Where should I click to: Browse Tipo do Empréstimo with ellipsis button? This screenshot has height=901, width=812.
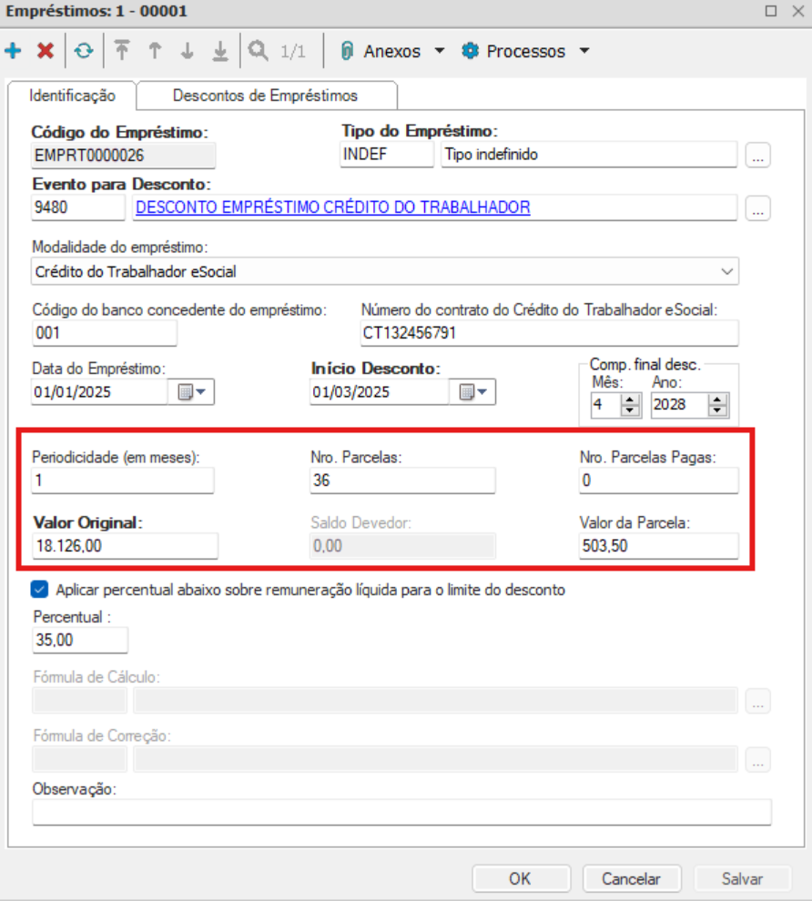point(758,155)
